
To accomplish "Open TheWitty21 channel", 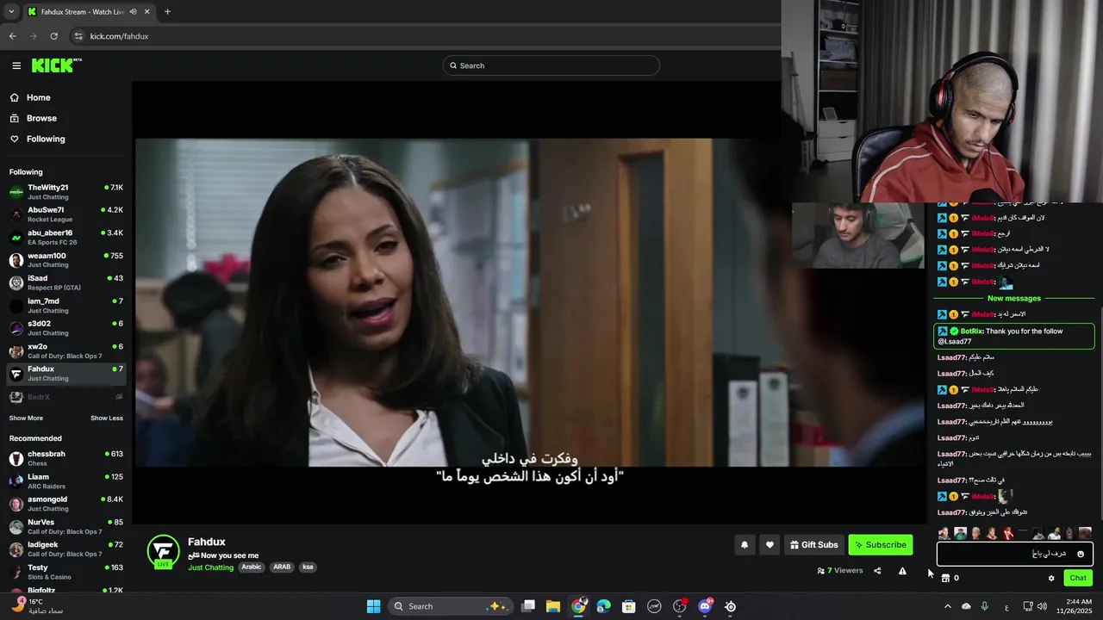I will point(65,192).
